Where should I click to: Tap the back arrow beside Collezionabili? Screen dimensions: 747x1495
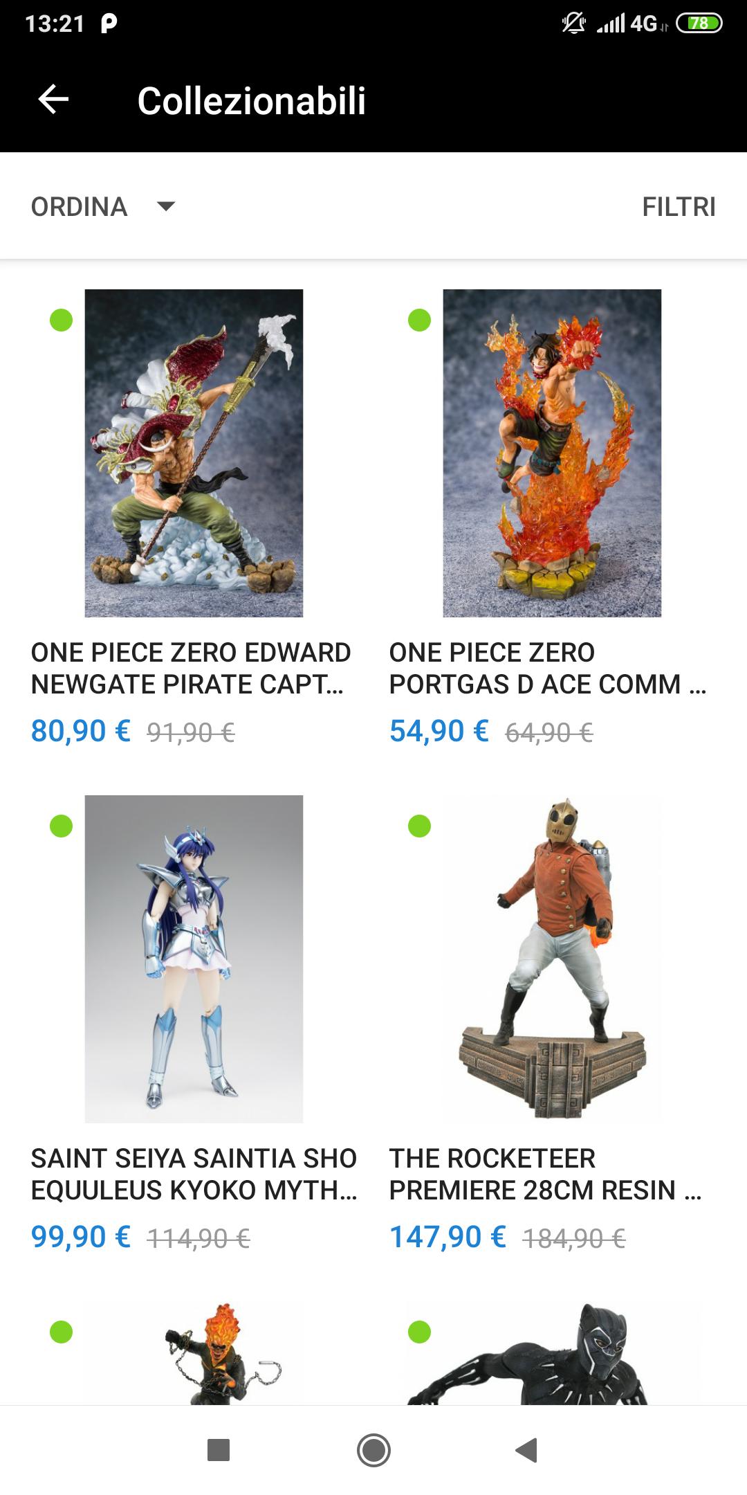53,100
